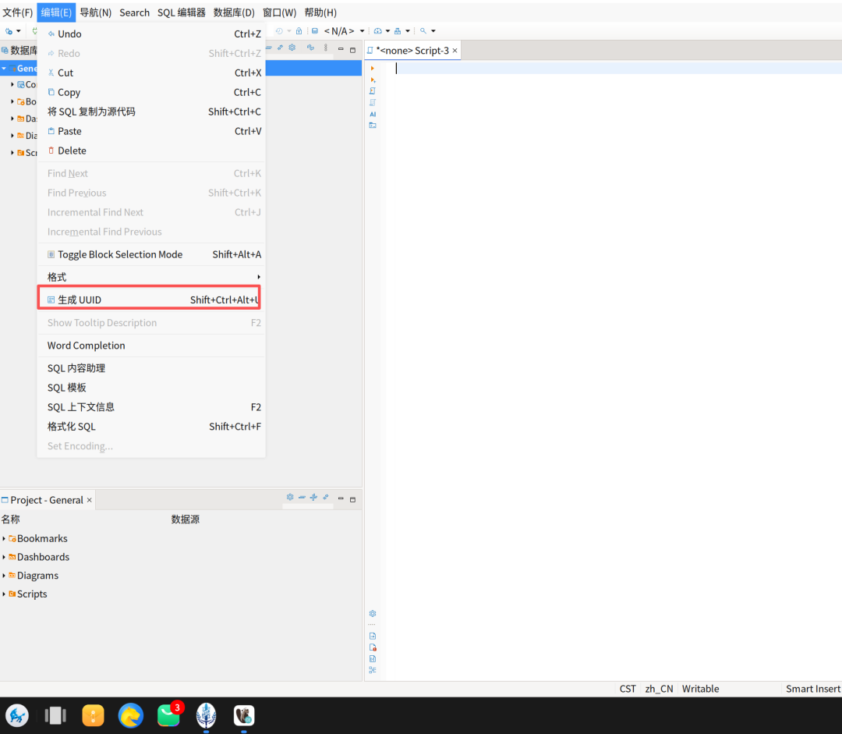Open the SQL 编辑器 menu

(181, 12)
